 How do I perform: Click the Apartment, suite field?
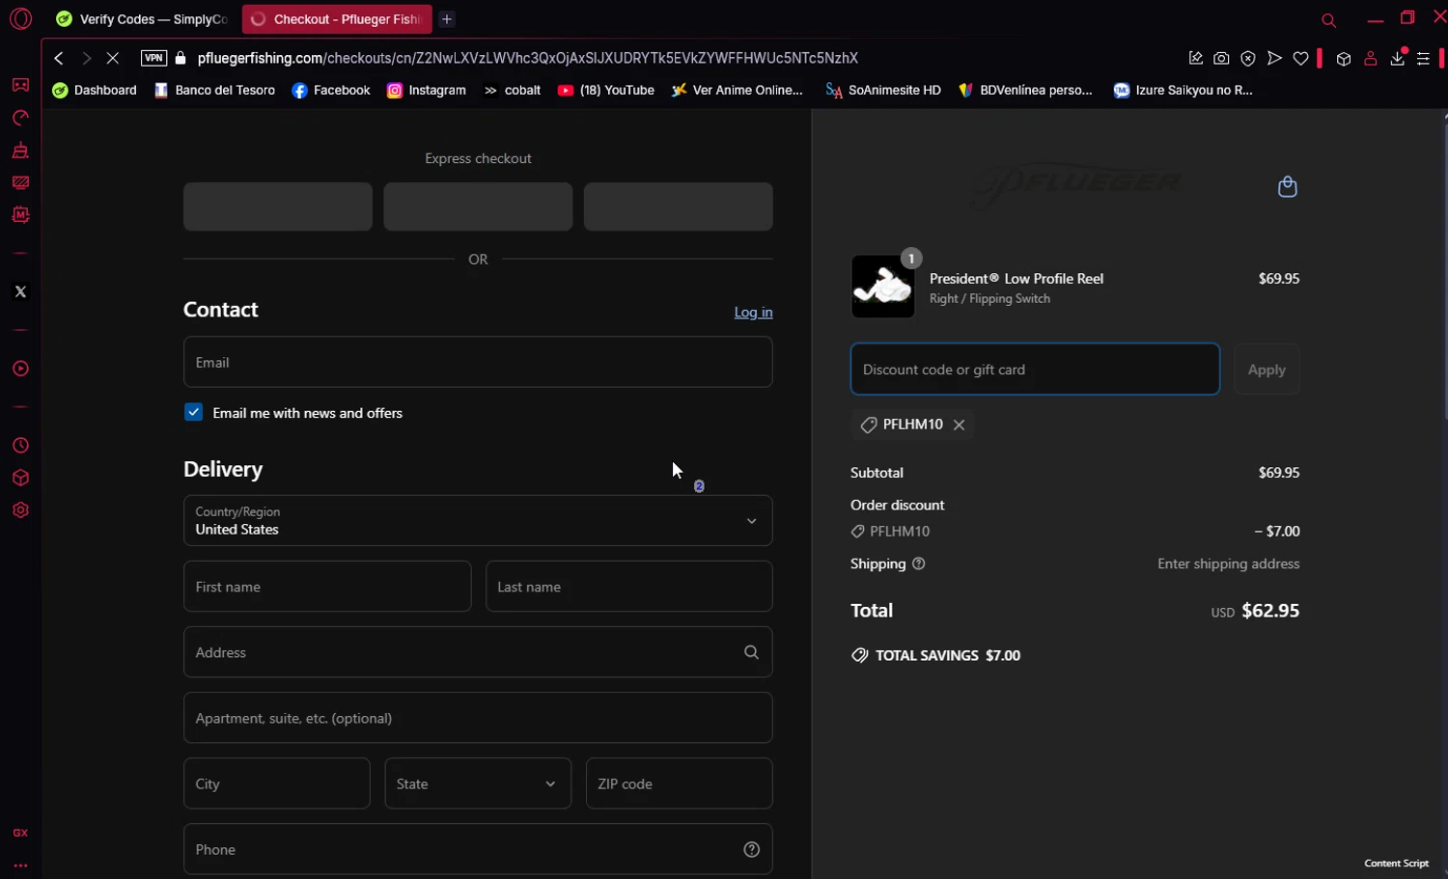coord(478,718)
